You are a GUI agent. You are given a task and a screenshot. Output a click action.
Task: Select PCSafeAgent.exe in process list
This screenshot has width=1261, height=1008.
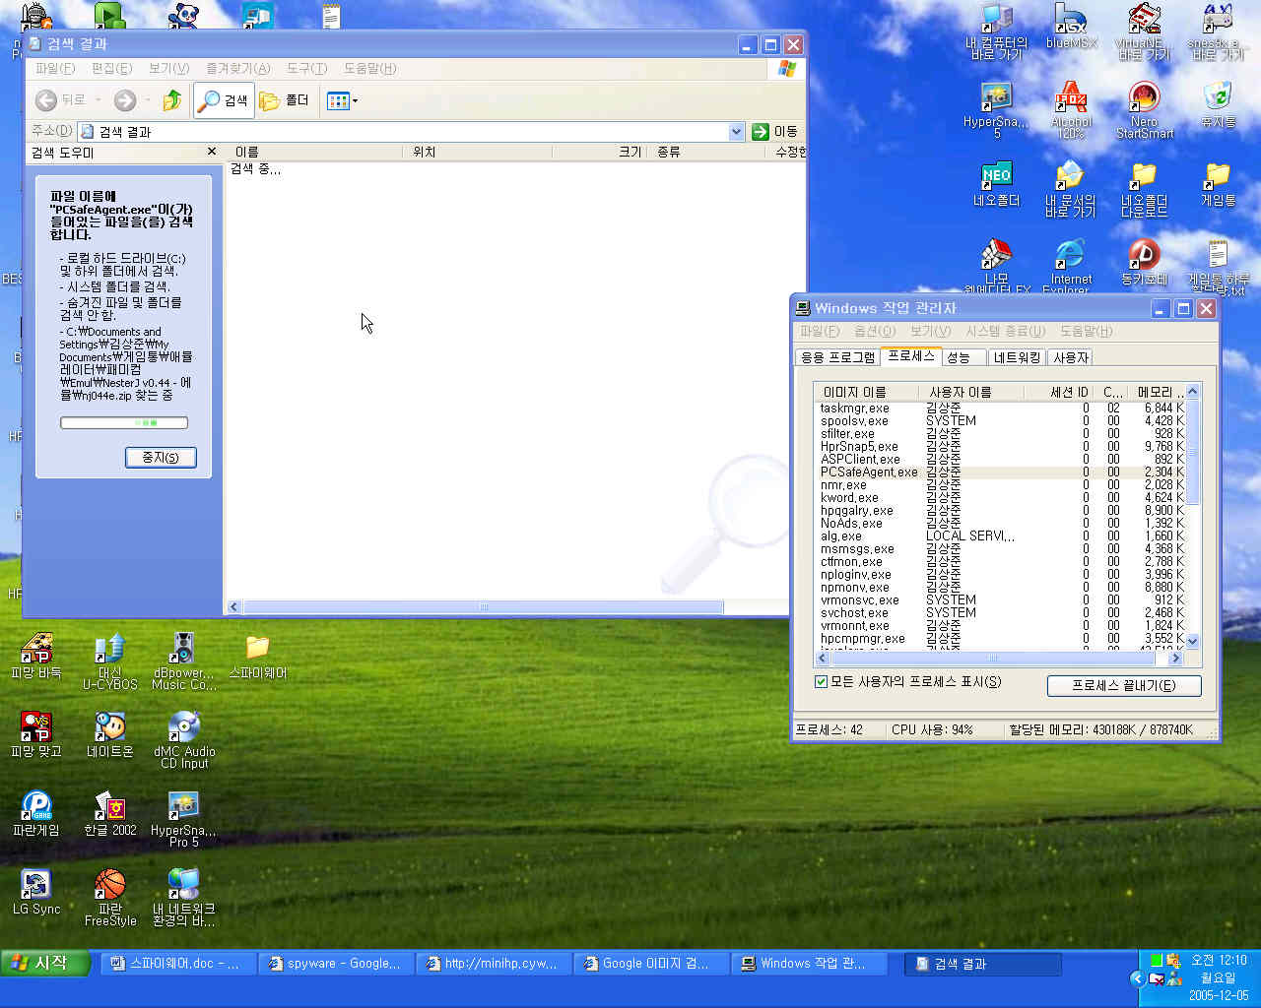coord(868,472)
